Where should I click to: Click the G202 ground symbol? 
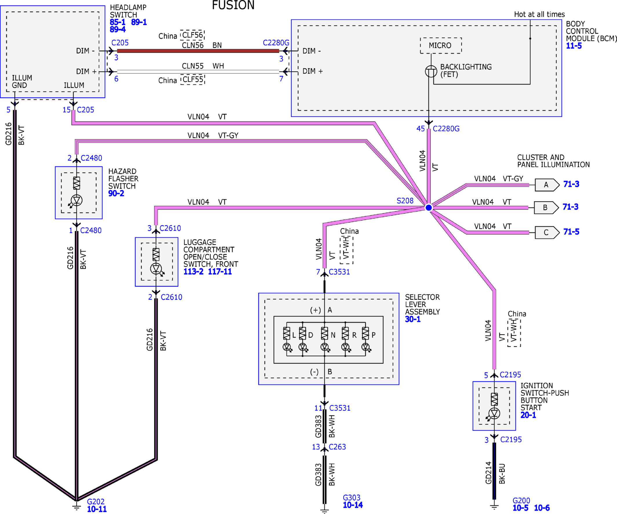point(76,507)
